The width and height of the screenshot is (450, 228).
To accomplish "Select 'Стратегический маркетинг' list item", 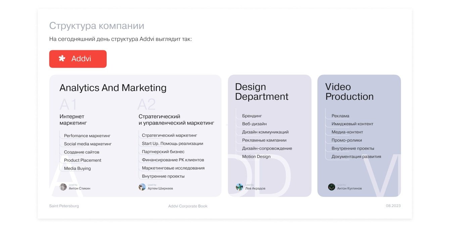I will (x=170, y=135).
